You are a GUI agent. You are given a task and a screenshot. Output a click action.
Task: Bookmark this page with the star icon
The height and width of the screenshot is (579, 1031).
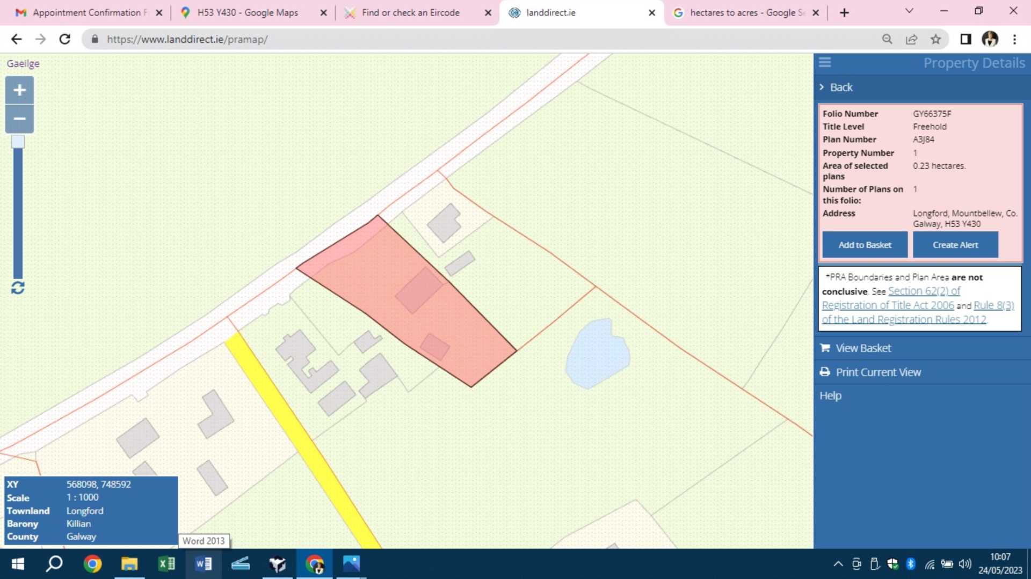(935, 39)
